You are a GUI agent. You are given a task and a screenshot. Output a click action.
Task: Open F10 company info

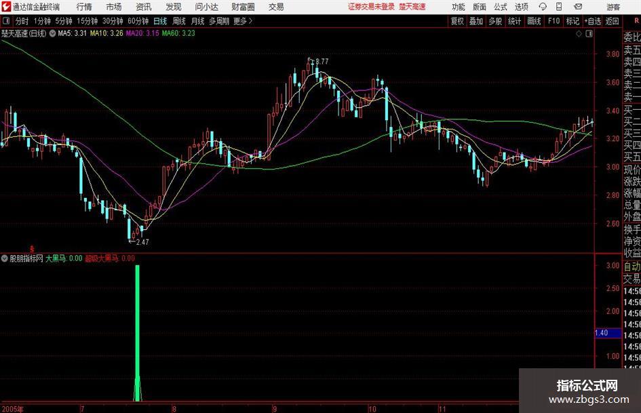(x=553, y=21)
